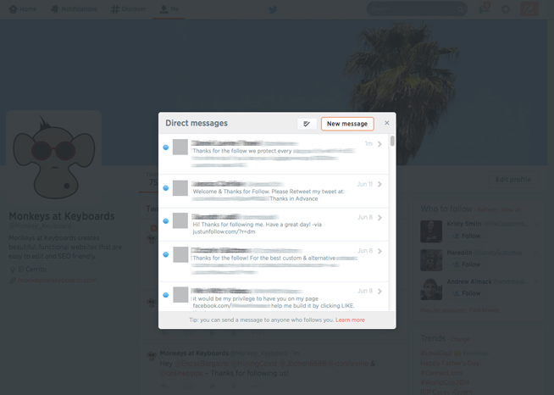
Task: Open the 'best custom & alternative' message
Action: pos(274,262)
